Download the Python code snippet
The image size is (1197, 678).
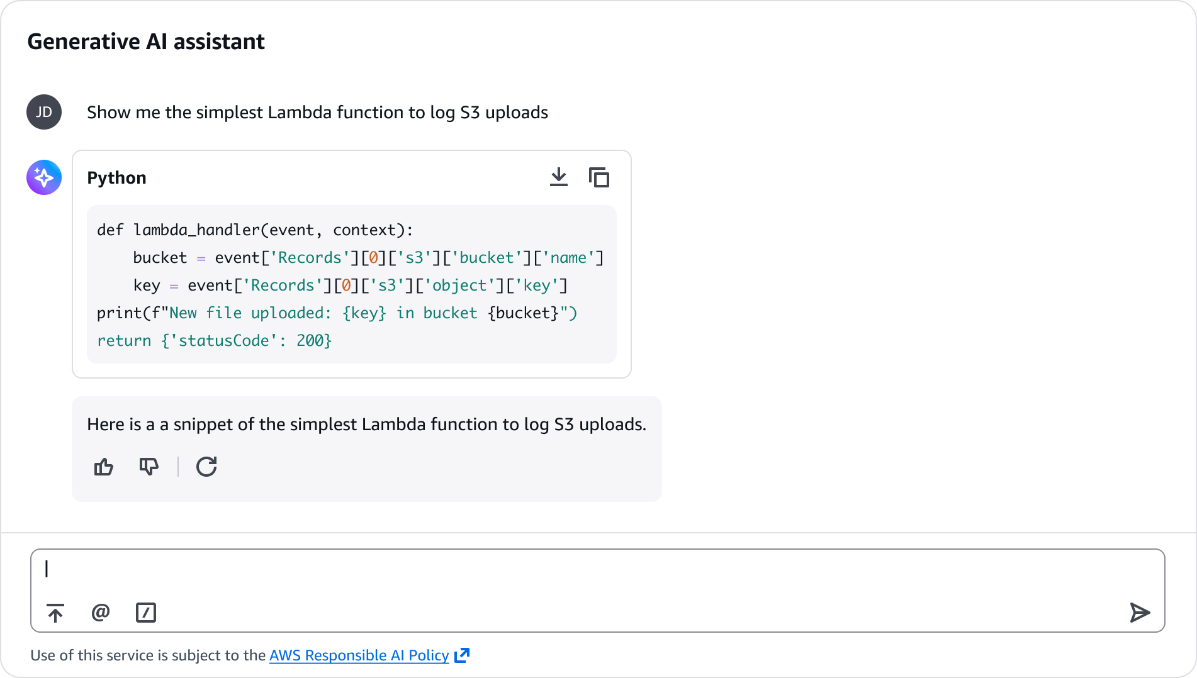pos(558,177)
